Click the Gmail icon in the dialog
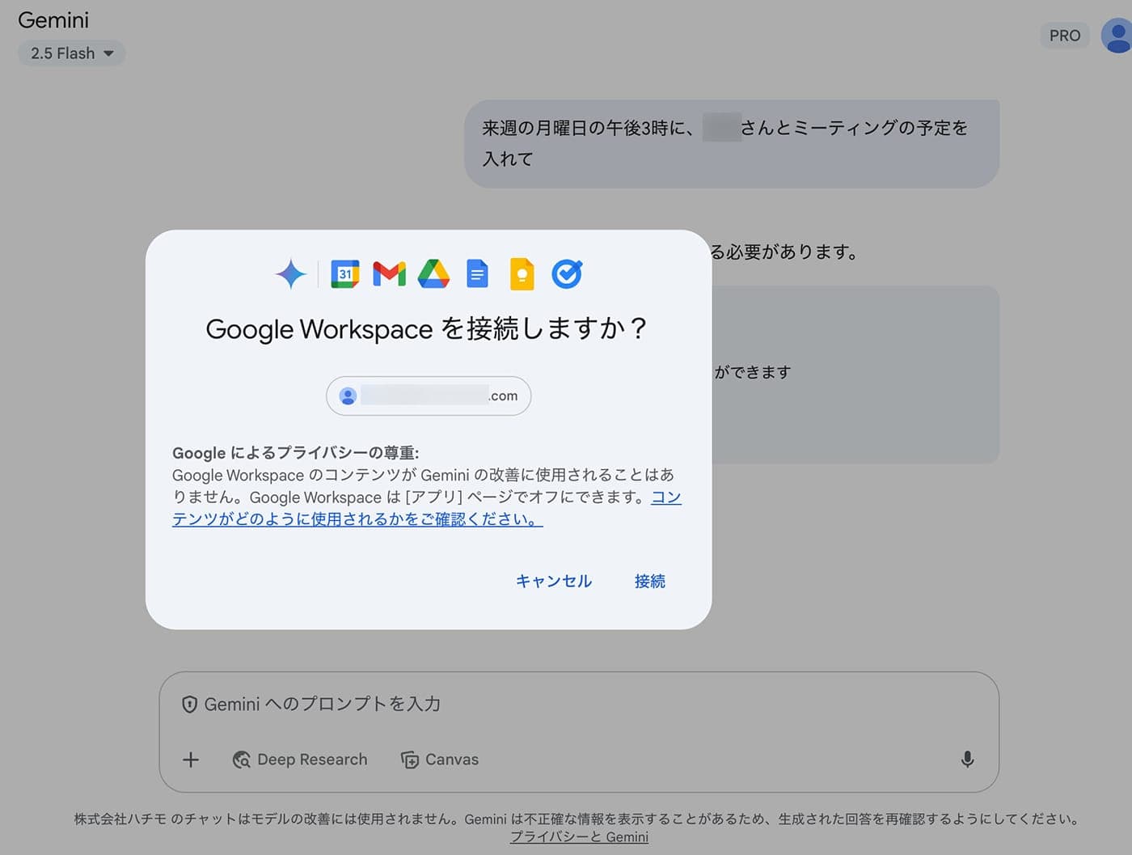The image size is (1132, 855). (389, 274)
